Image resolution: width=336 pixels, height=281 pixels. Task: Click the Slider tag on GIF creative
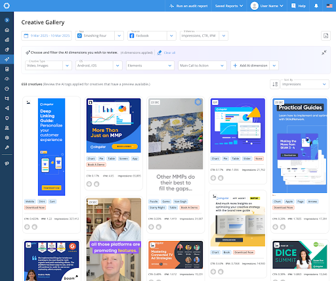point(247,158)
